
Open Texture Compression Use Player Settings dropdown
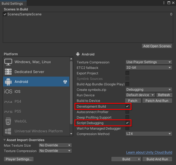[149, 62]
